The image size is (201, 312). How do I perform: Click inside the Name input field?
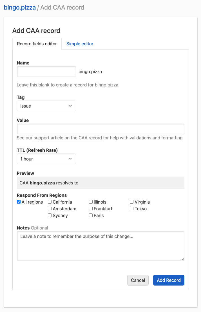click(x=46, y=72)
